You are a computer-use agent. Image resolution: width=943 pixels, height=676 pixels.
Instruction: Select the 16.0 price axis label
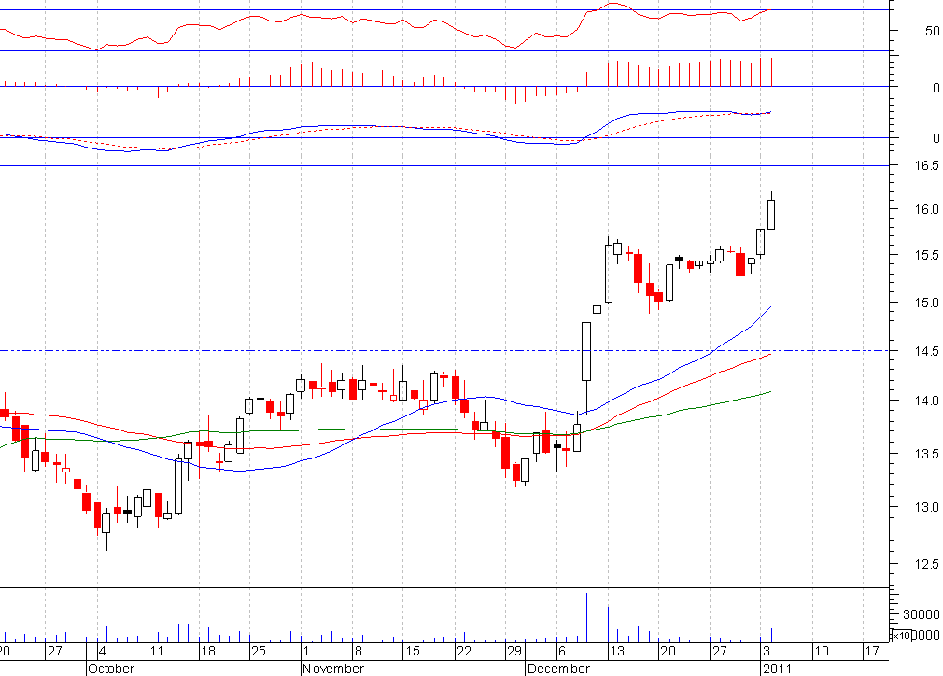(926, 209)
